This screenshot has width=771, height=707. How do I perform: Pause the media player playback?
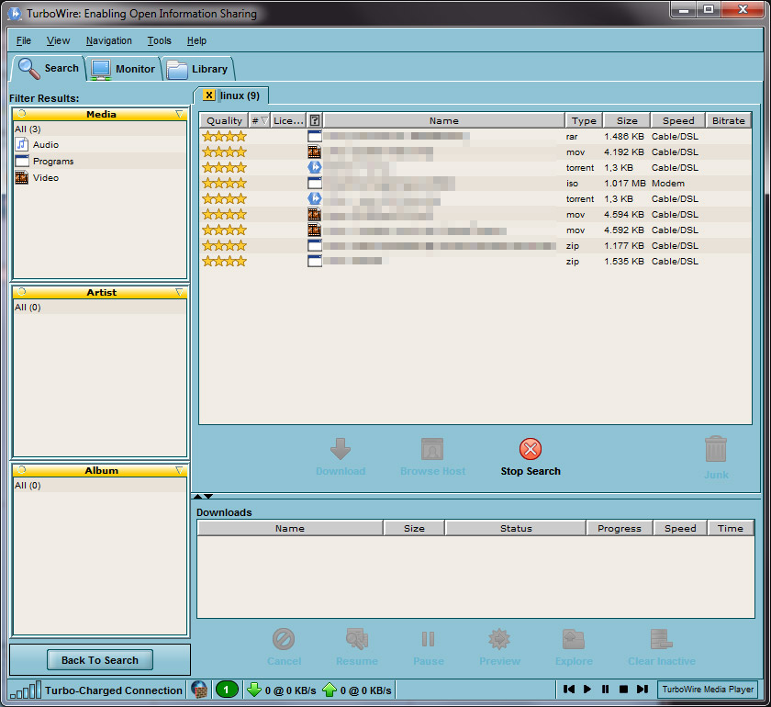coord(605,690)
